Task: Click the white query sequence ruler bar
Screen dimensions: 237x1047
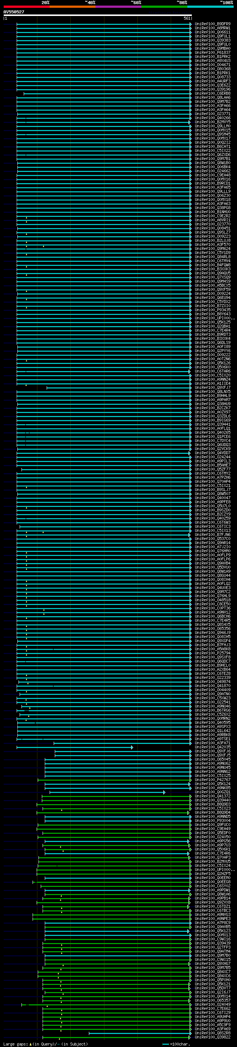Action: tap(97, 15)
